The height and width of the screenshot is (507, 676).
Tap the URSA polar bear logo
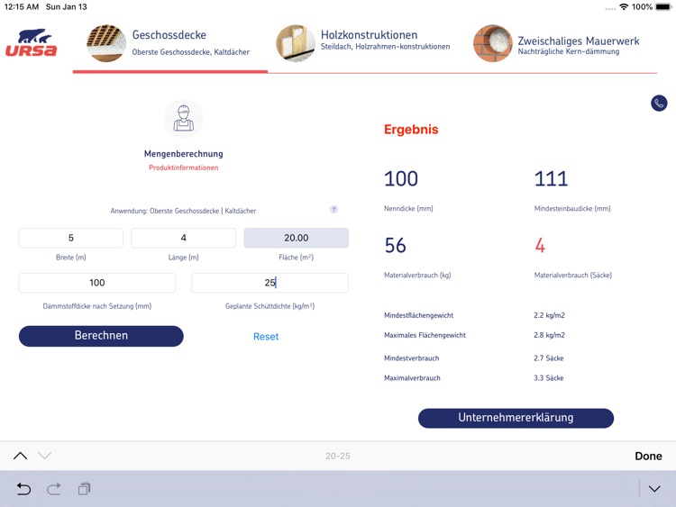tap(31, 42)
